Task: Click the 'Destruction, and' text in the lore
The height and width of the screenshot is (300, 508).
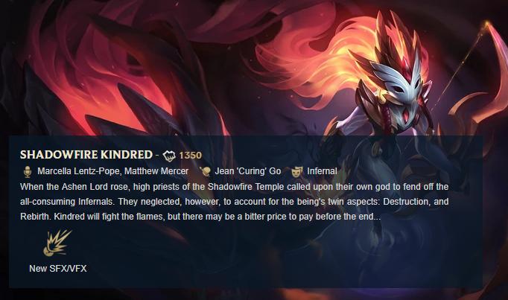Action: tap(416, 202)
